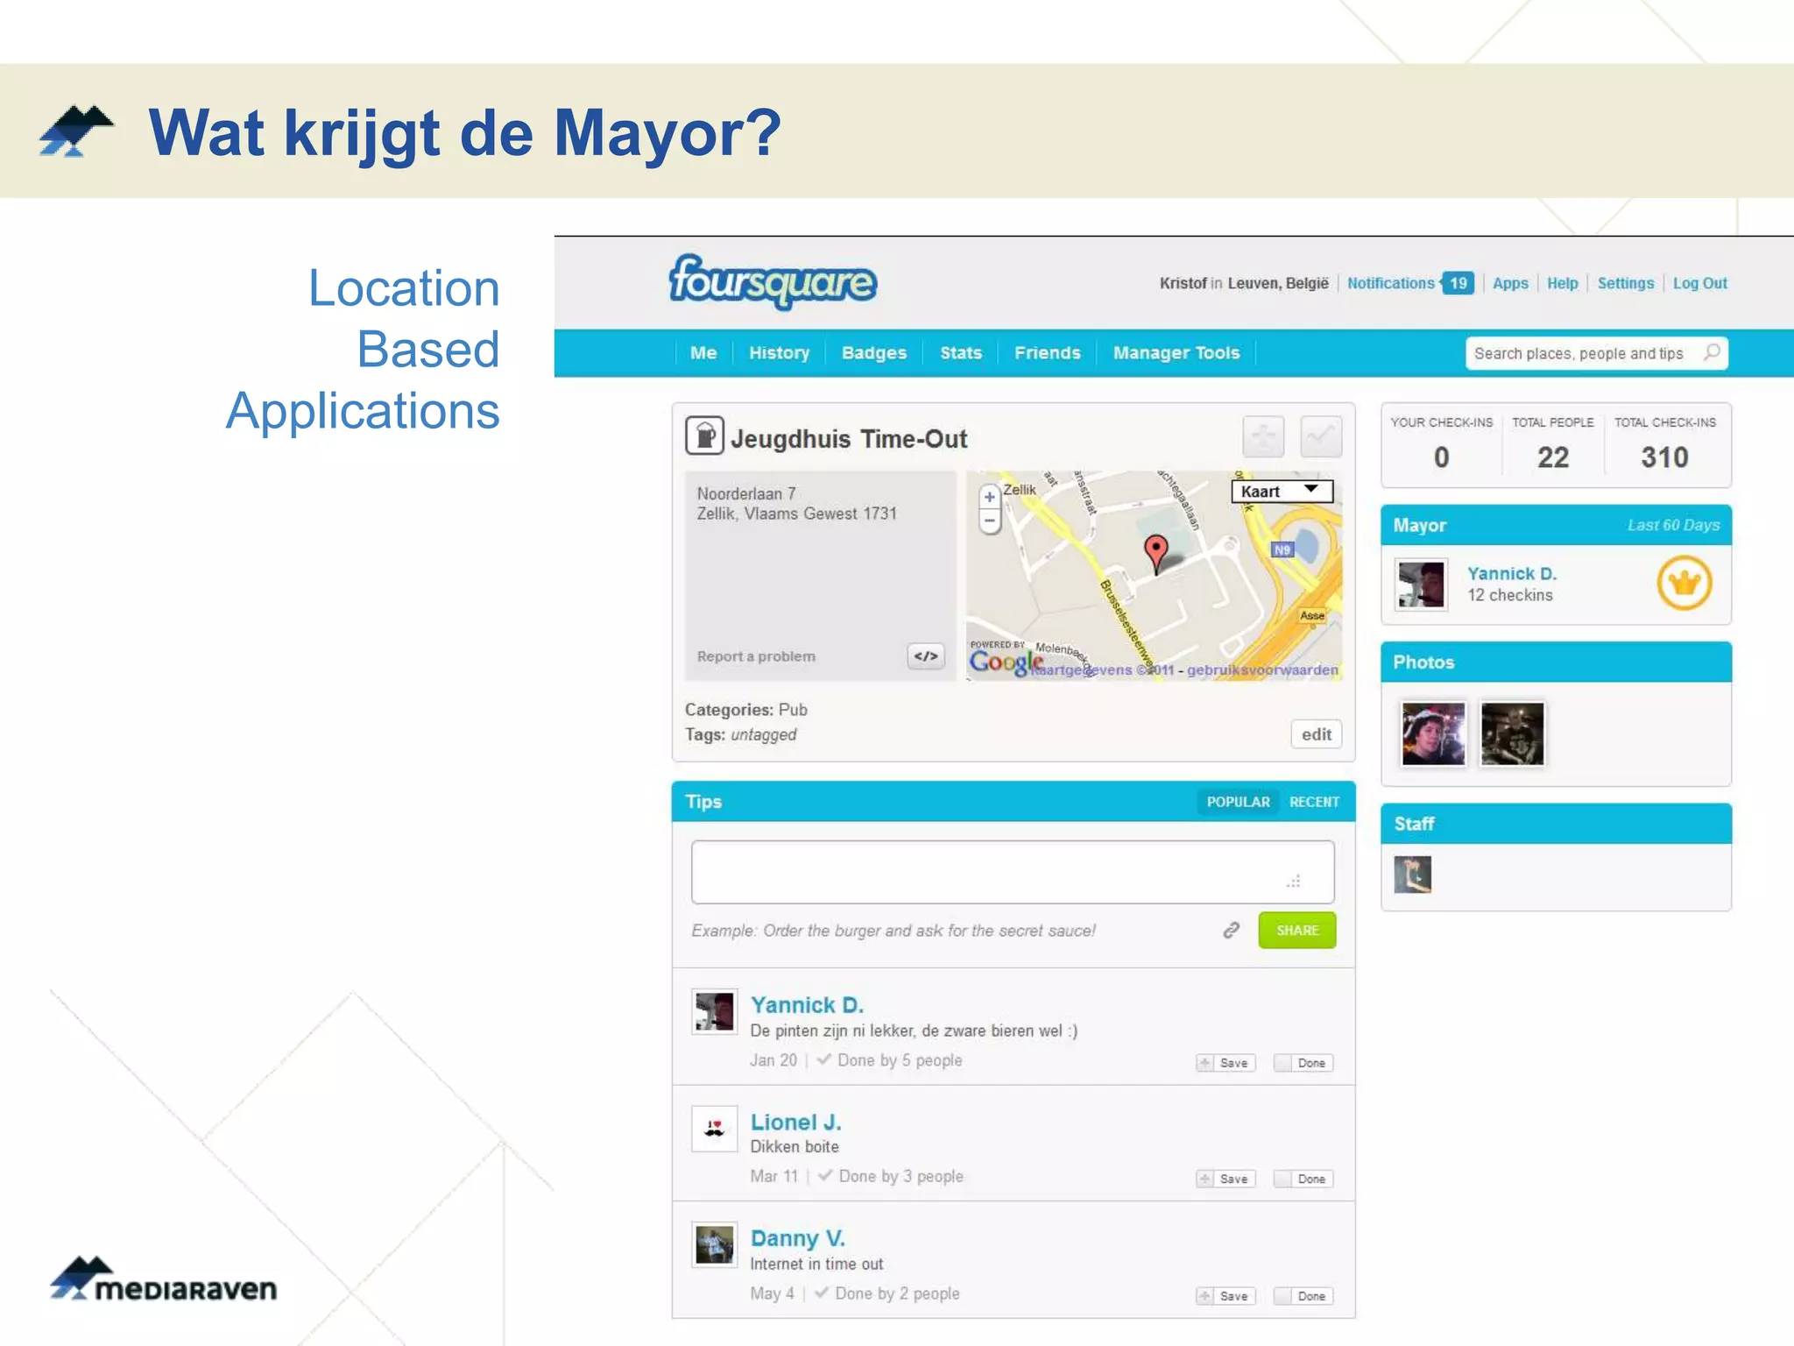The width and height of the screenshot is (1794, 1346).
Task: Open the first venue photo
Action: click(x=1433, y=733)
